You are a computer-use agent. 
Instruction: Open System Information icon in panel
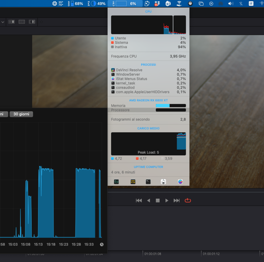click(163, 181)
